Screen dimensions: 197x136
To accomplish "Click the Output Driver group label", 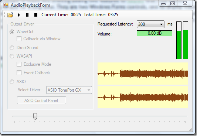I will [22, 24].
